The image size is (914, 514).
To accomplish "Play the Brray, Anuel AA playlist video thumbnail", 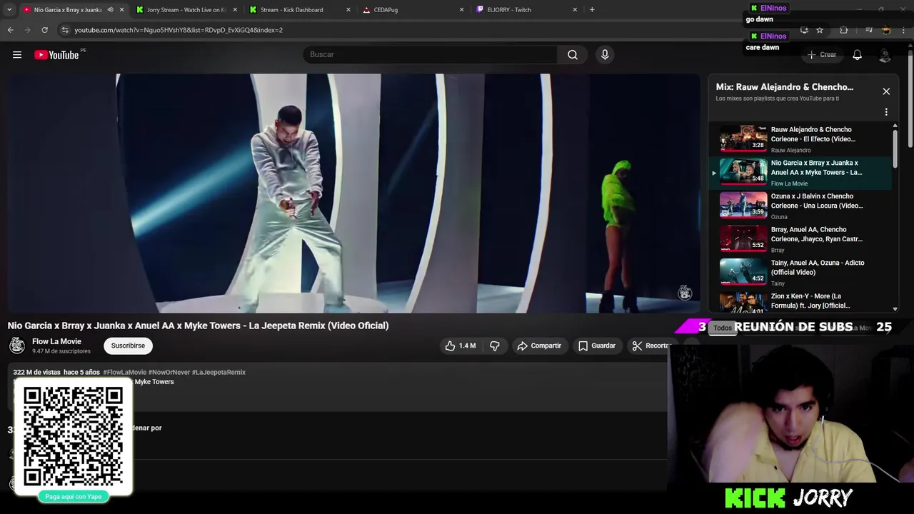I will (x=743, y=238).
